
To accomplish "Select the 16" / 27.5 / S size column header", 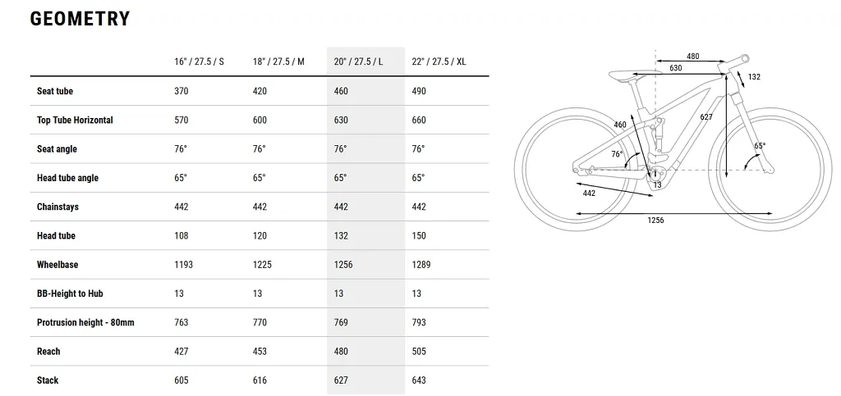I will [x=199, y=61].
